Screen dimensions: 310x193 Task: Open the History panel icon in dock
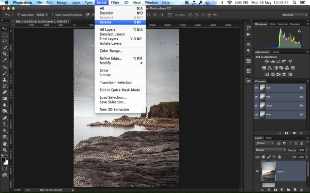pos(249,28)
